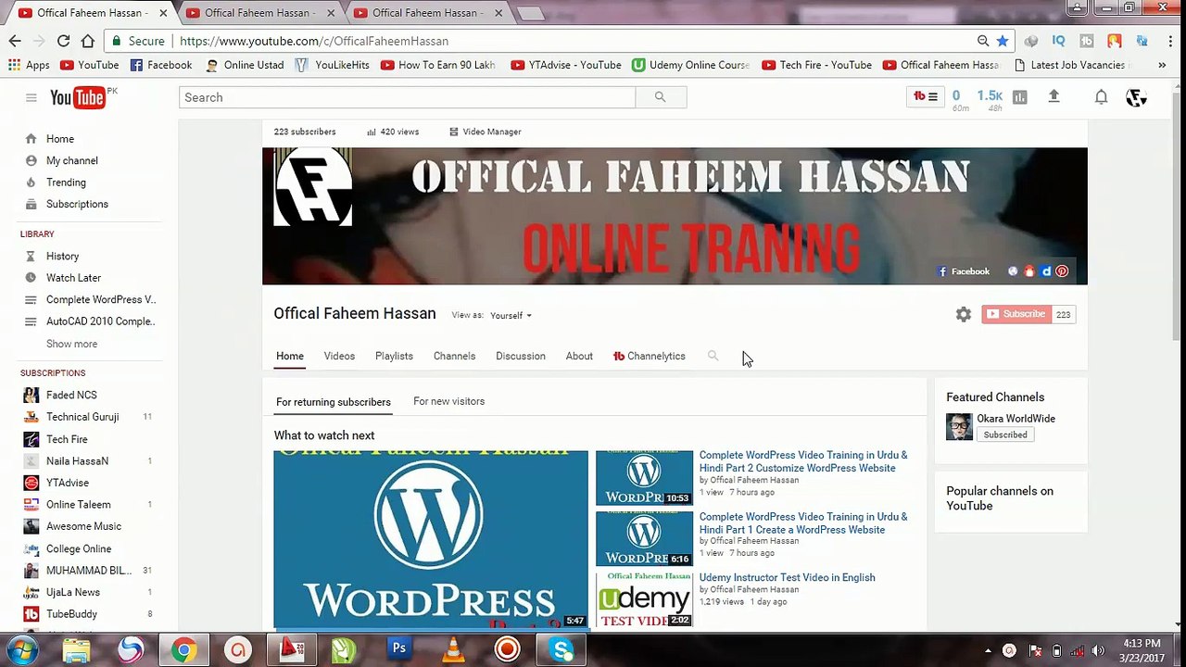The image size is (1186, 667).
Task: Expand the View as Yourself dropdown
Action: 511,316
